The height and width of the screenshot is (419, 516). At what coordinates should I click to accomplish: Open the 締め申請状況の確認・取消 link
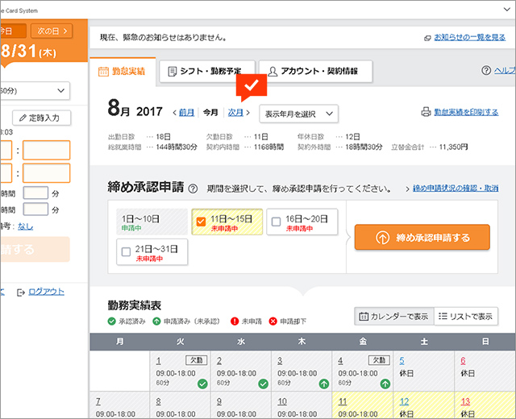456,188
